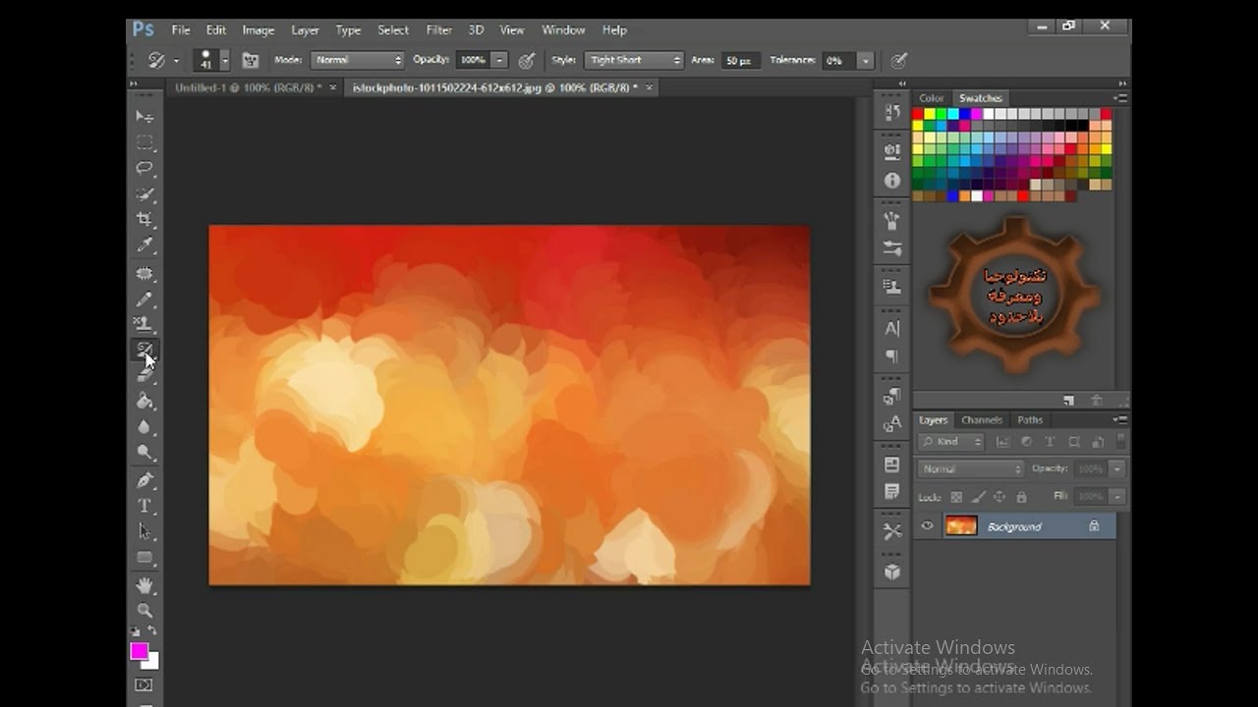Open the Style dropdown showing Tight Short
The height and width of the screenshot is (707, 1258).
[633, 60]
